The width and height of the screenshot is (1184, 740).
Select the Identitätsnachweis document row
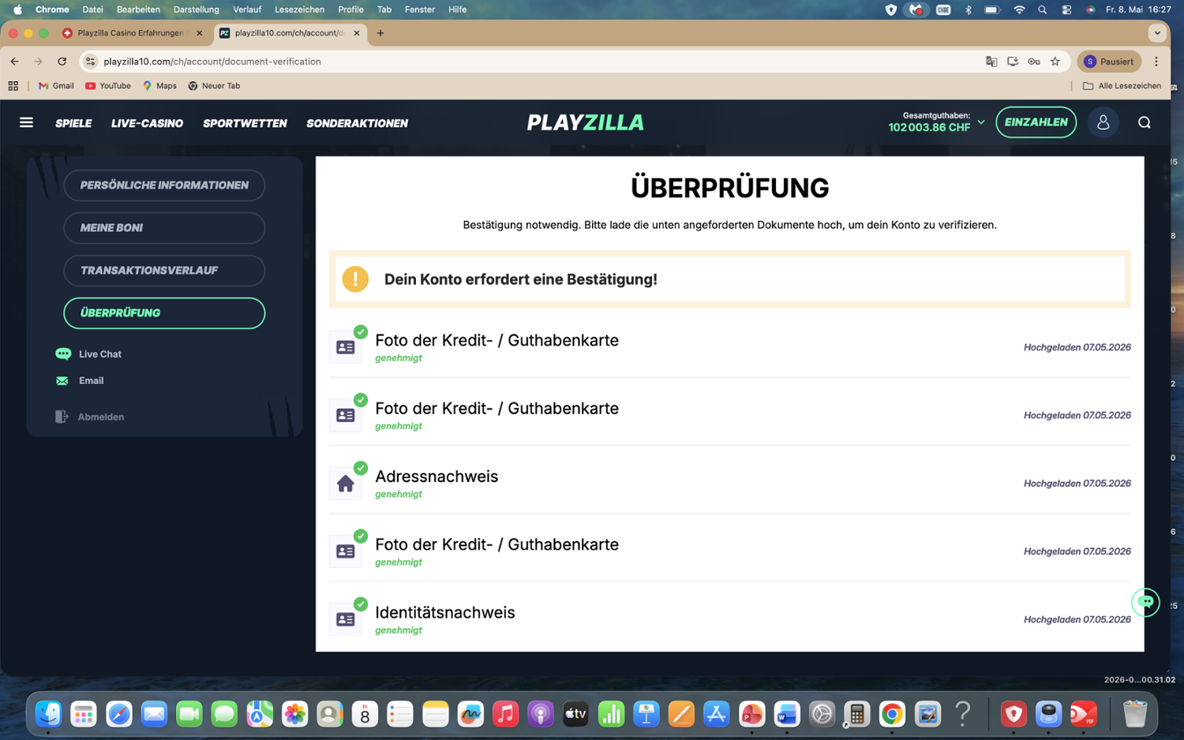(730, 619)
